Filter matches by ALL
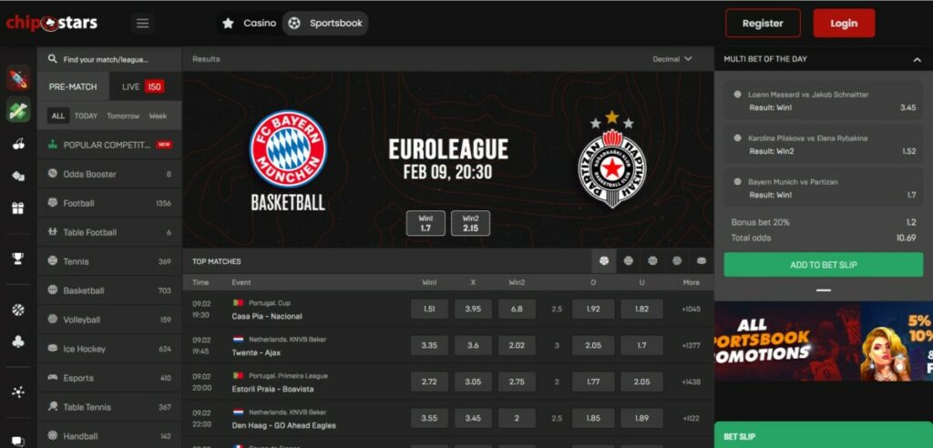Viewport: 933px width, 448px height. pyautogui.click(x=58, y=116)
